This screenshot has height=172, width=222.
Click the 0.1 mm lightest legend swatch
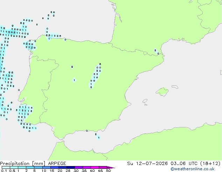coord(6,167)
